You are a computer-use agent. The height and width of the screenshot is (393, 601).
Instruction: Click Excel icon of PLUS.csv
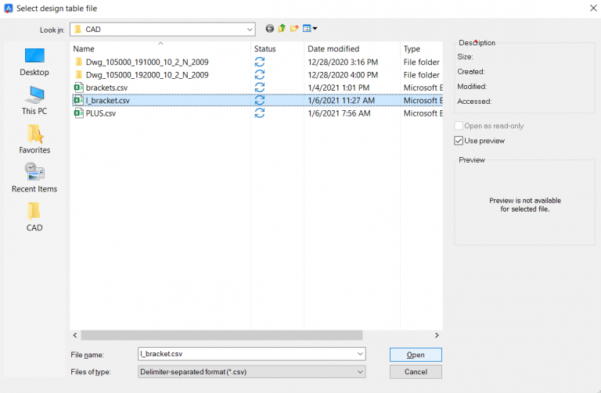pos(78,113)
